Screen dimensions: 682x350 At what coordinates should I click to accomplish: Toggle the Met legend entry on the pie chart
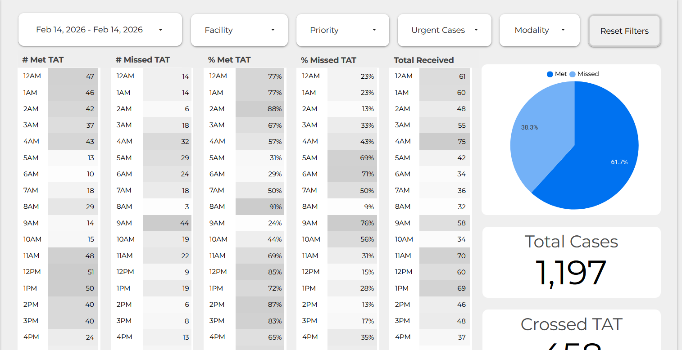[x=557, y=74]
